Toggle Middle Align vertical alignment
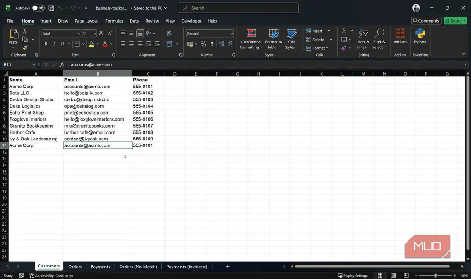The height and width of the screenshot is (279, 471). [131, 33]
